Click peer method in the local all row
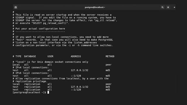187x105 pixels. 108,65
